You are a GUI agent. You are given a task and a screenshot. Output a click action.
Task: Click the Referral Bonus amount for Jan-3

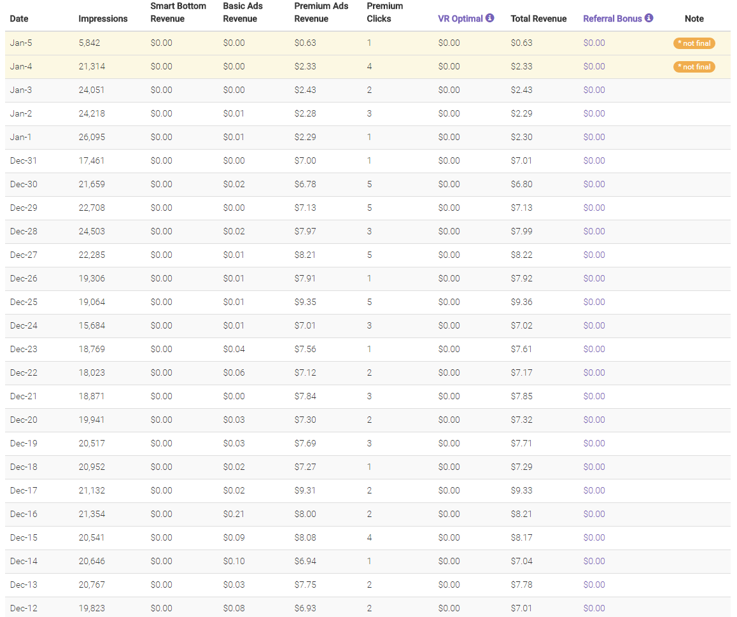(x=594, y=90)
